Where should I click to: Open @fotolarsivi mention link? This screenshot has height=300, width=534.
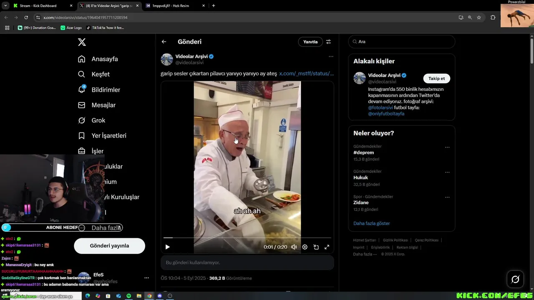[380, 107]
